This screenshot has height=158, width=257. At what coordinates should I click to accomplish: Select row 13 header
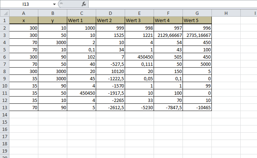[5, 107]
